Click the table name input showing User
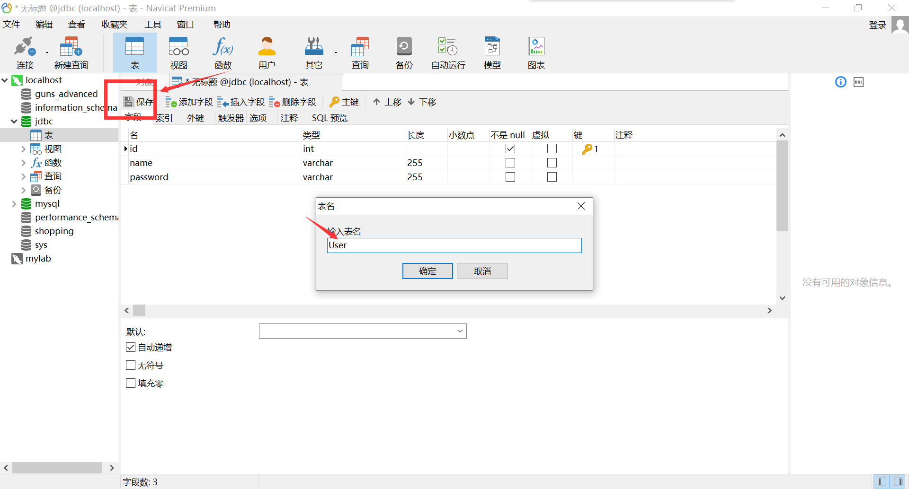 (x=454, y=245)
